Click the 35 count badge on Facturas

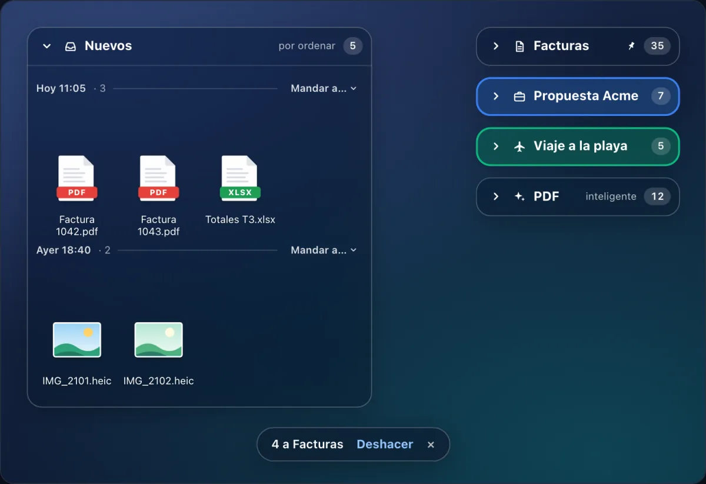pyautogui.click(x=657, y=46)
